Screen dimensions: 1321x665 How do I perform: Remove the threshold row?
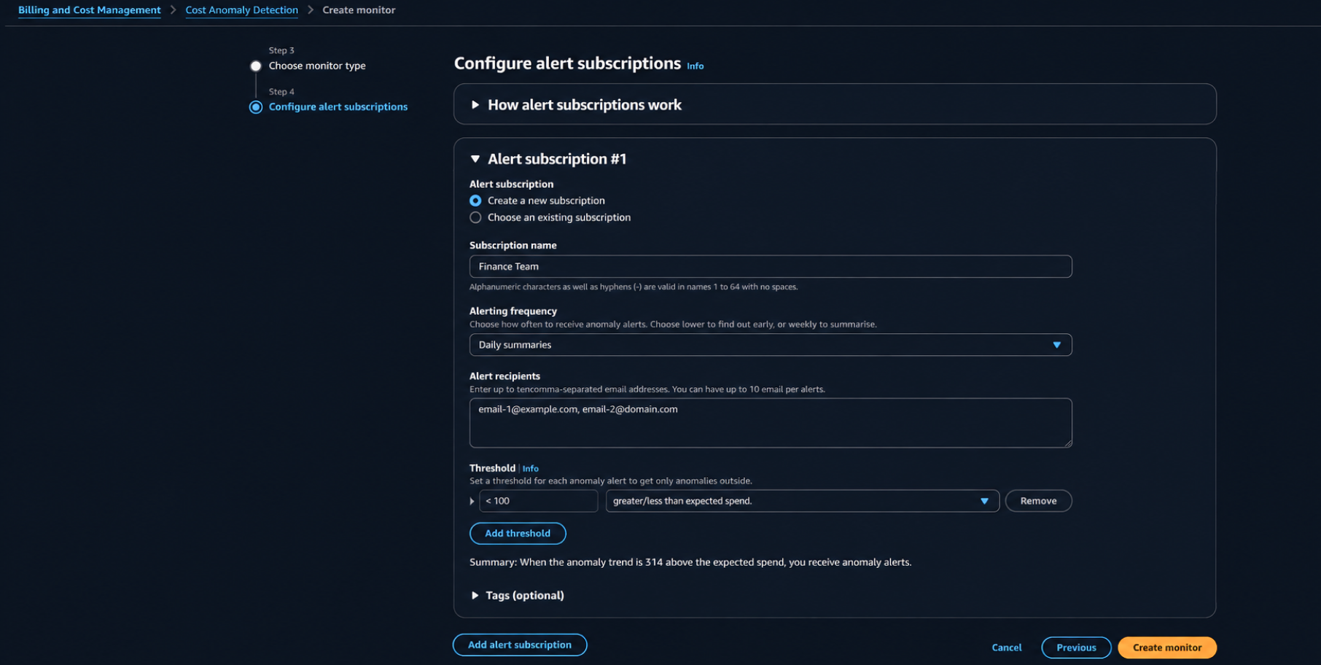1038,501
